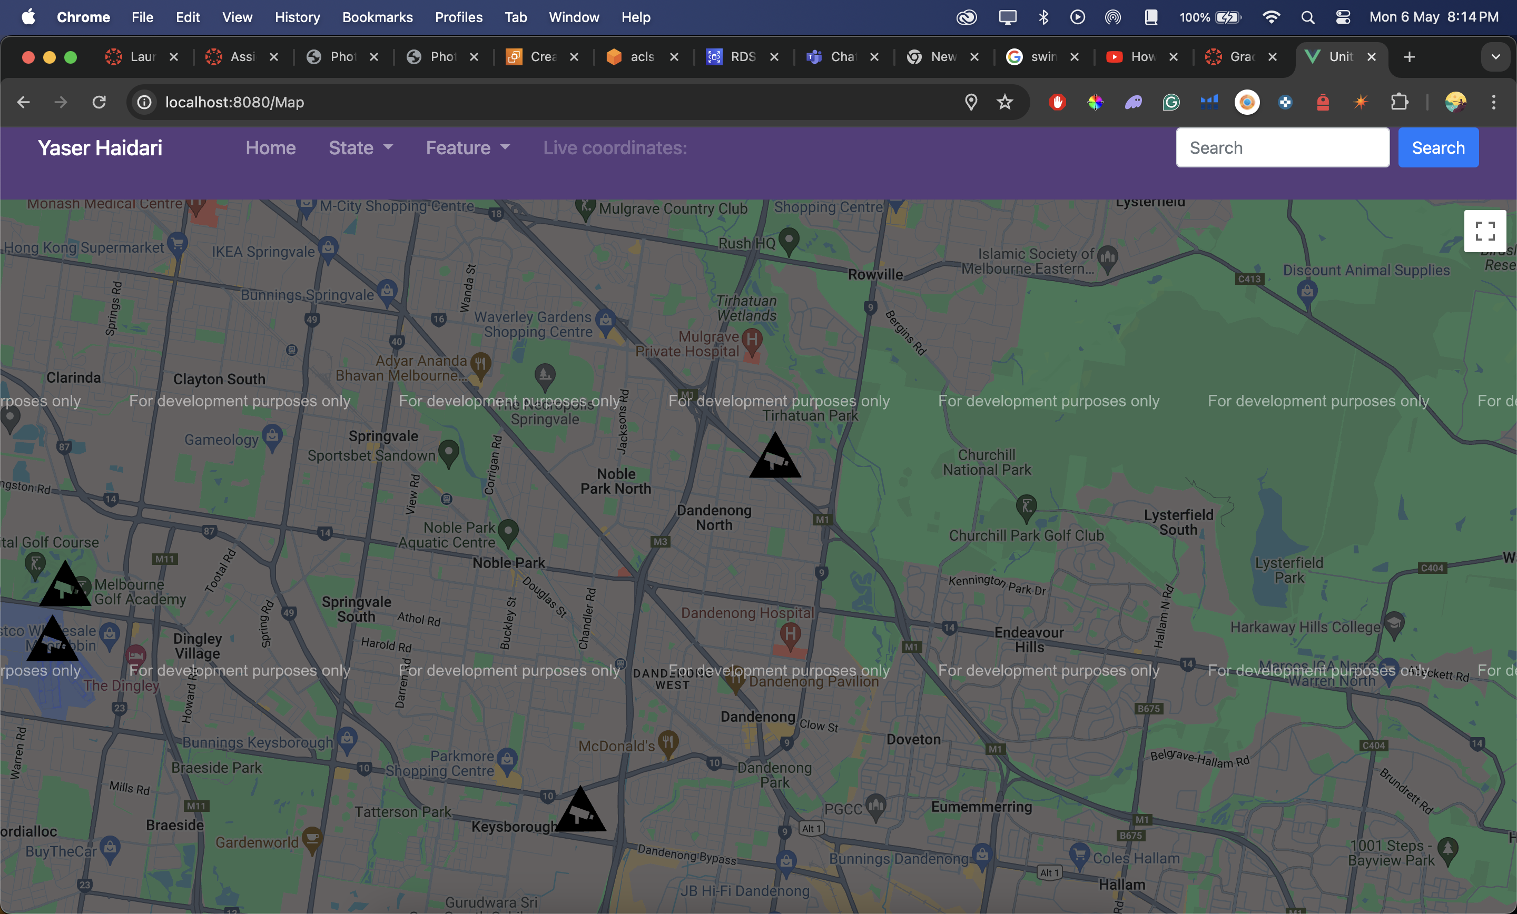Viewport: 1517px width, 914px height.
Task: Click the address bar URL localhost:8080/Map
Action: coord(234,102)
